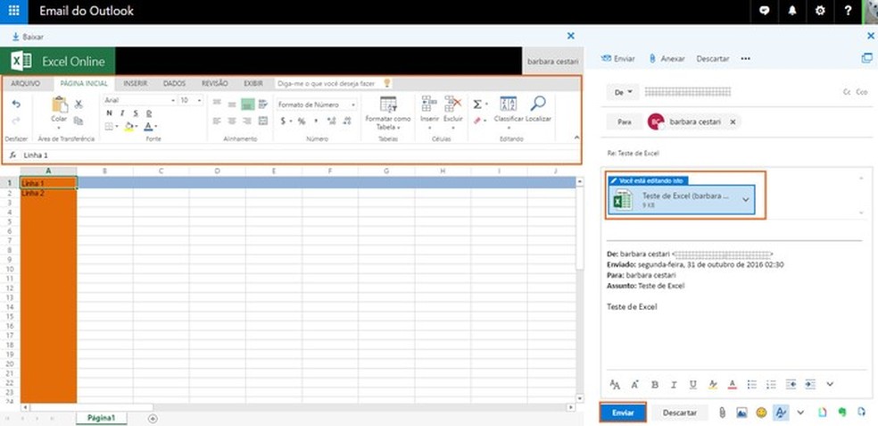Add a new sheet with plus icon

point(153,418)
